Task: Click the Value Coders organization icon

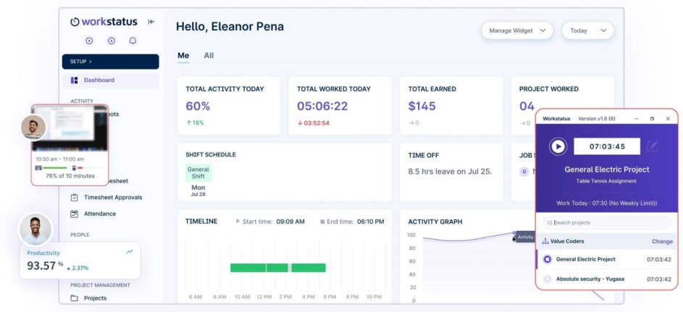Action: pos(545,241)
